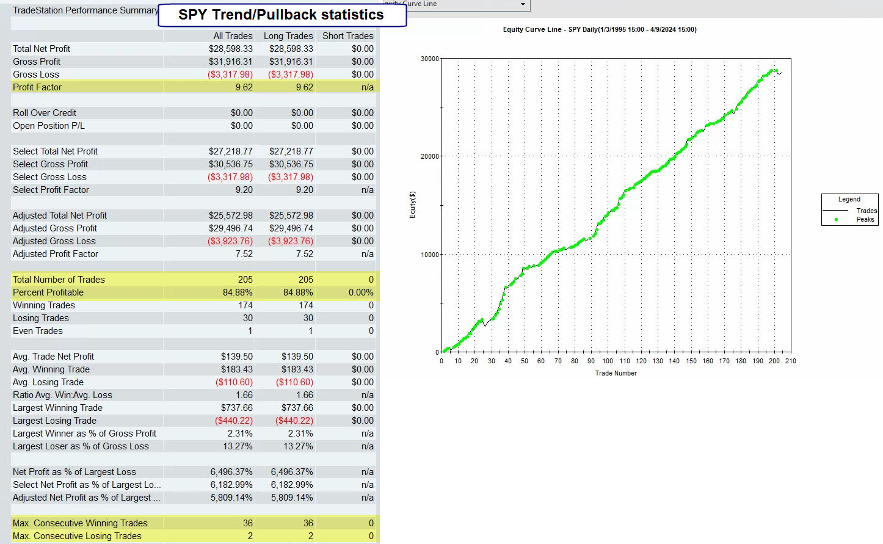Viewport: 883px width, 544px height.
Task: Click the TradeStation Performance Summary title
Action: pos(85,10)
